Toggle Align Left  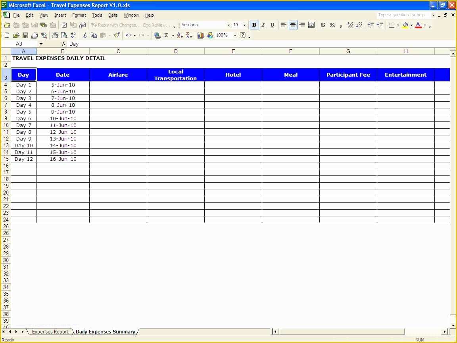[x=283, y=25]
